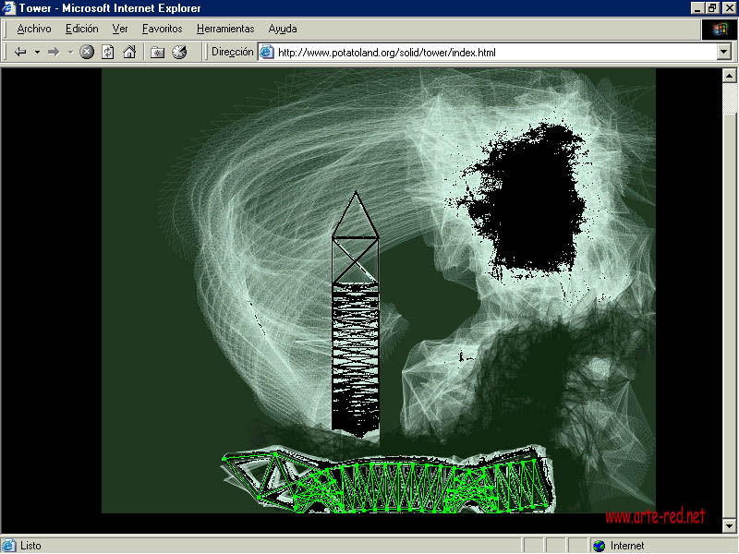Refresh the page using the Refresh icon
The width and height of the screenshot is (739, 554).
108,53
